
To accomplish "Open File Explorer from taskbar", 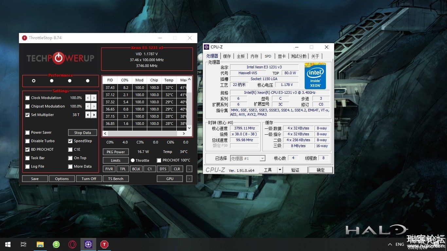I will pos(40,244).
